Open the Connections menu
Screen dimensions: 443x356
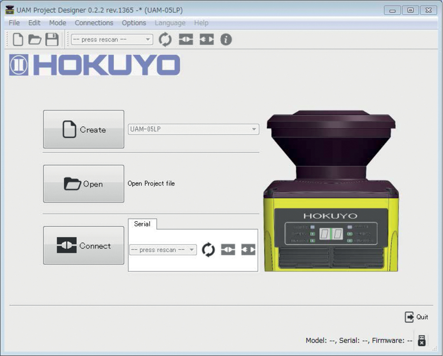[x=94, y=23]
